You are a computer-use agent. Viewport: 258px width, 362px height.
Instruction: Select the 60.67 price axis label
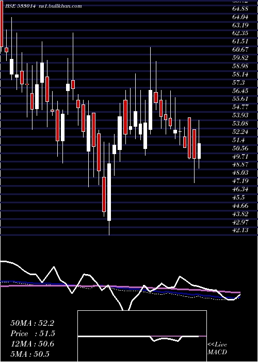click(x=240, y=50)
